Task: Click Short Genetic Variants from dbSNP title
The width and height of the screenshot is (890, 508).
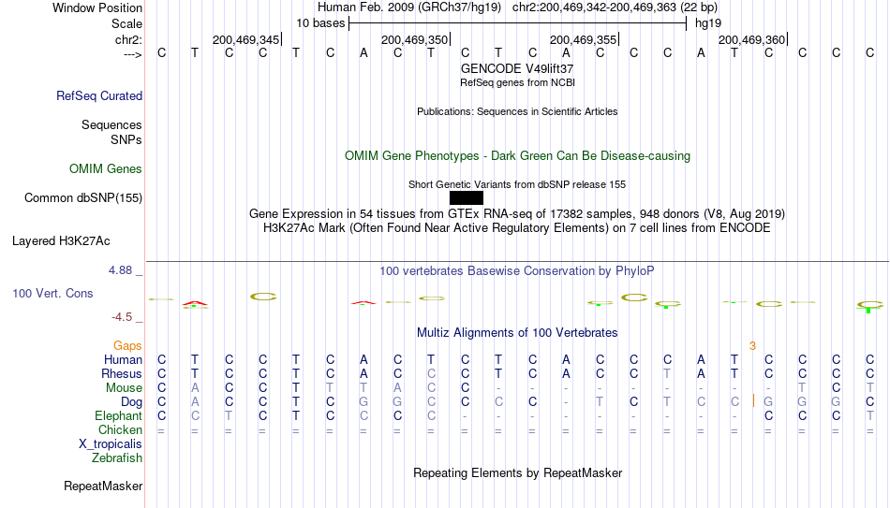Action: coord(517,184)
